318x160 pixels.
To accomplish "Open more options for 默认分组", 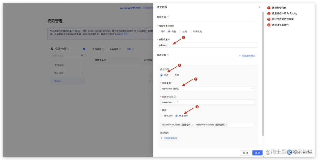I will coord(82,73).
